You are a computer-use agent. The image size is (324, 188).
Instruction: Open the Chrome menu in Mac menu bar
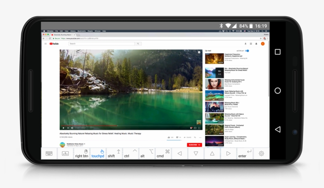[50, 31]
